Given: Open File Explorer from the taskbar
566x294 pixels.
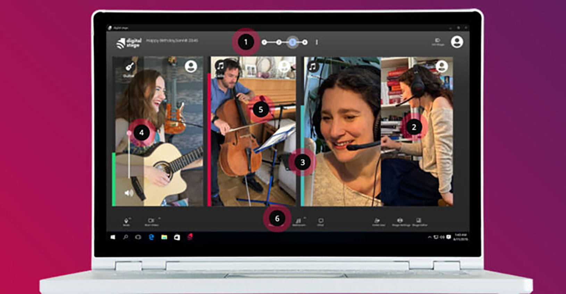Looking at the screenshot, I should coord(164,237).
